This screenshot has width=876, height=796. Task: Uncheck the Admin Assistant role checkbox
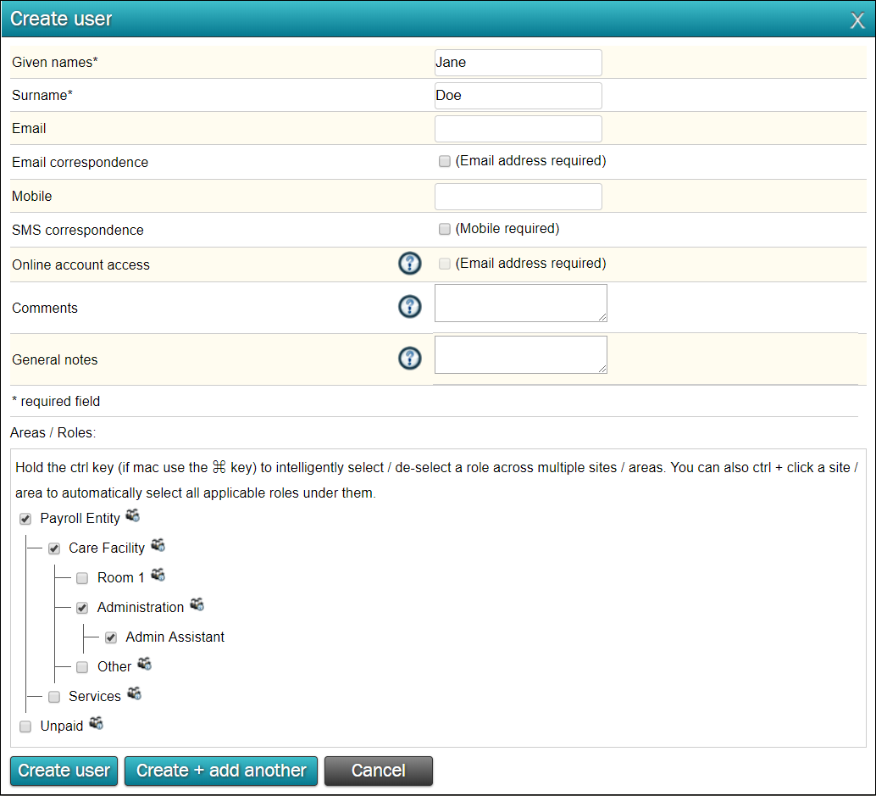[111, 637]
